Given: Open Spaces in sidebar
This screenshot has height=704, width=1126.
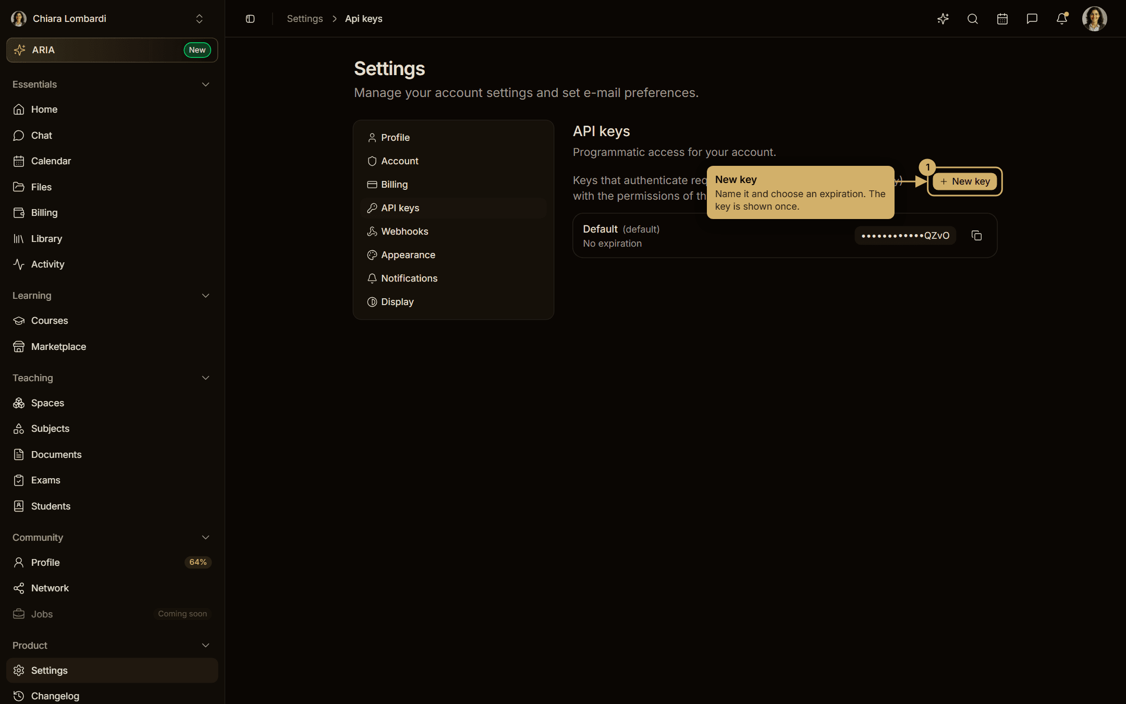Looking at the screenshot, I should [x=112, y=403].
